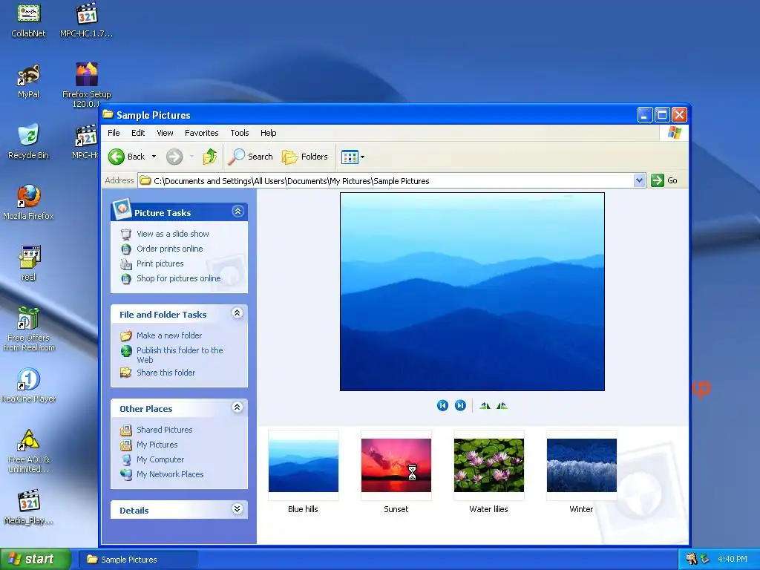The width and height of the screenshot is (760, 570).
Task: Toggle the Folders tree pane
Action: 305,157
